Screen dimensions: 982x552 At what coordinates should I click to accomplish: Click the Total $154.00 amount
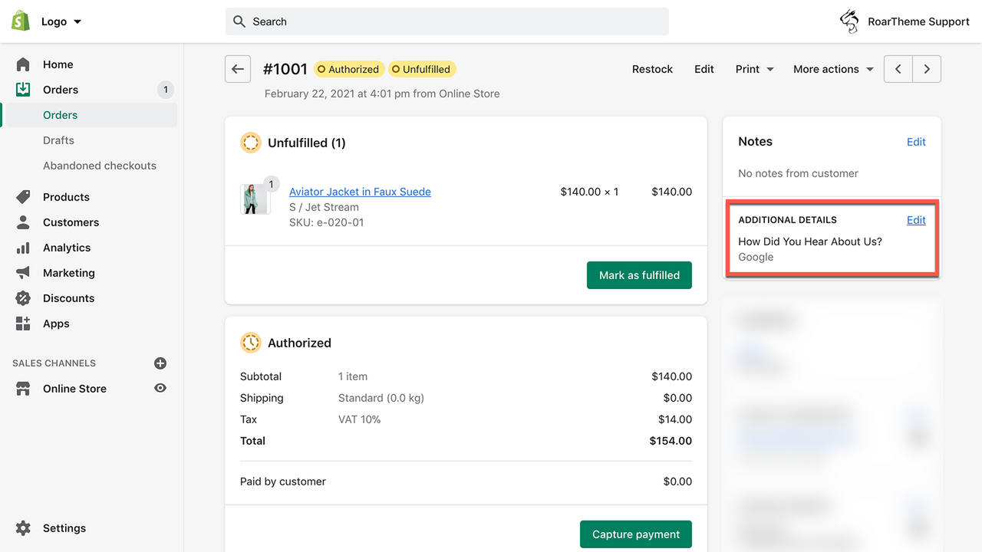pyautogui.click(x=671, y=441)
